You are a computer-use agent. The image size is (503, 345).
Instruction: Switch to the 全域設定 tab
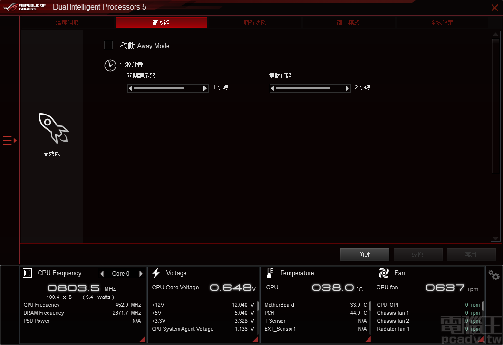(x=442, y=23)
